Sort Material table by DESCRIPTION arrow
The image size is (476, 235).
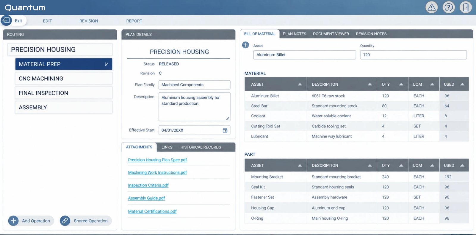click(370, 84)
